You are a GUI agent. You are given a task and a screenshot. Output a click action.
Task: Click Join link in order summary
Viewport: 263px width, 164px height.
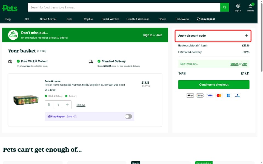tap(245, 64)
